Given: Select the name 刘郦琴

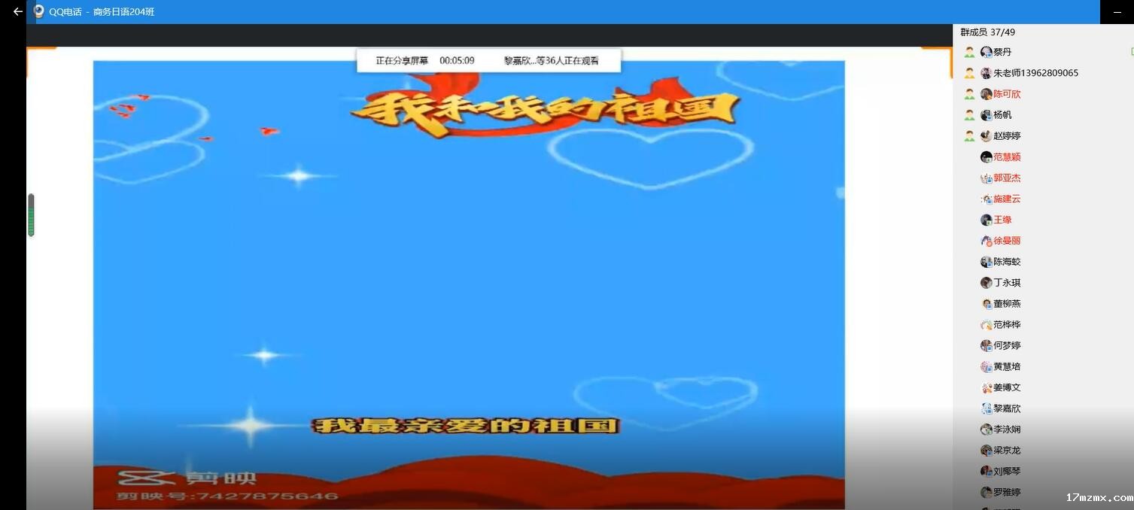Looking at the screenshot, I should (1007, 472).
